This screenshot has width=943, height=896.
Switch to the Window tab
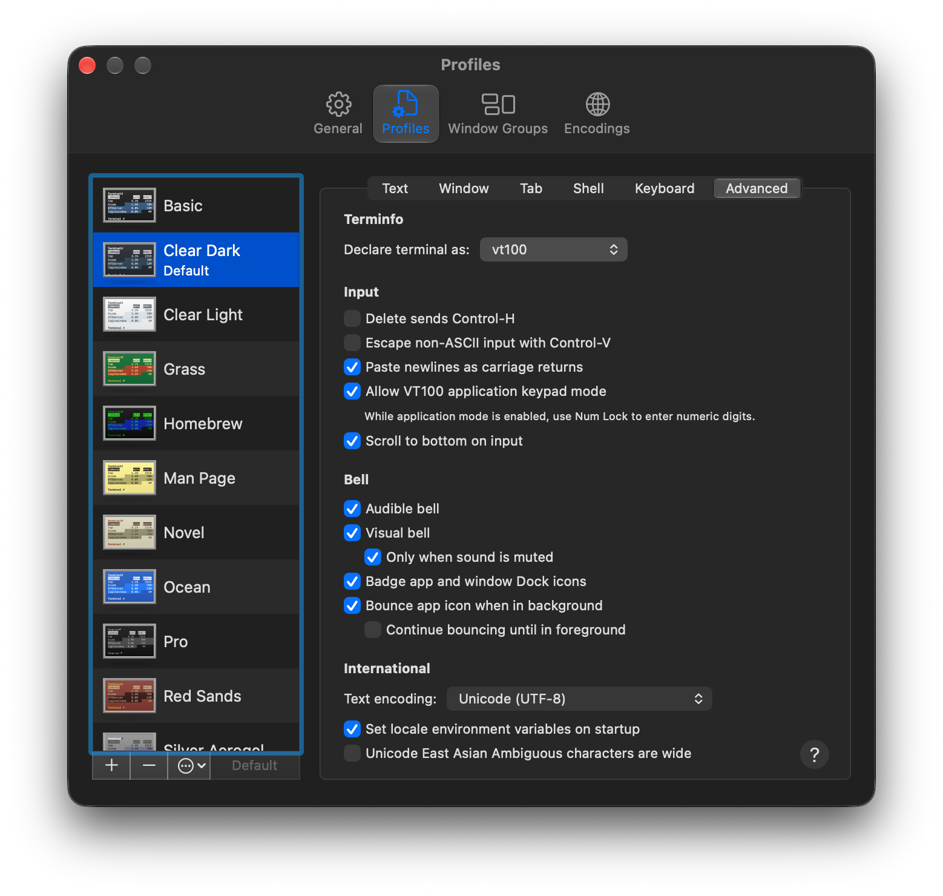tap(464, 188)
